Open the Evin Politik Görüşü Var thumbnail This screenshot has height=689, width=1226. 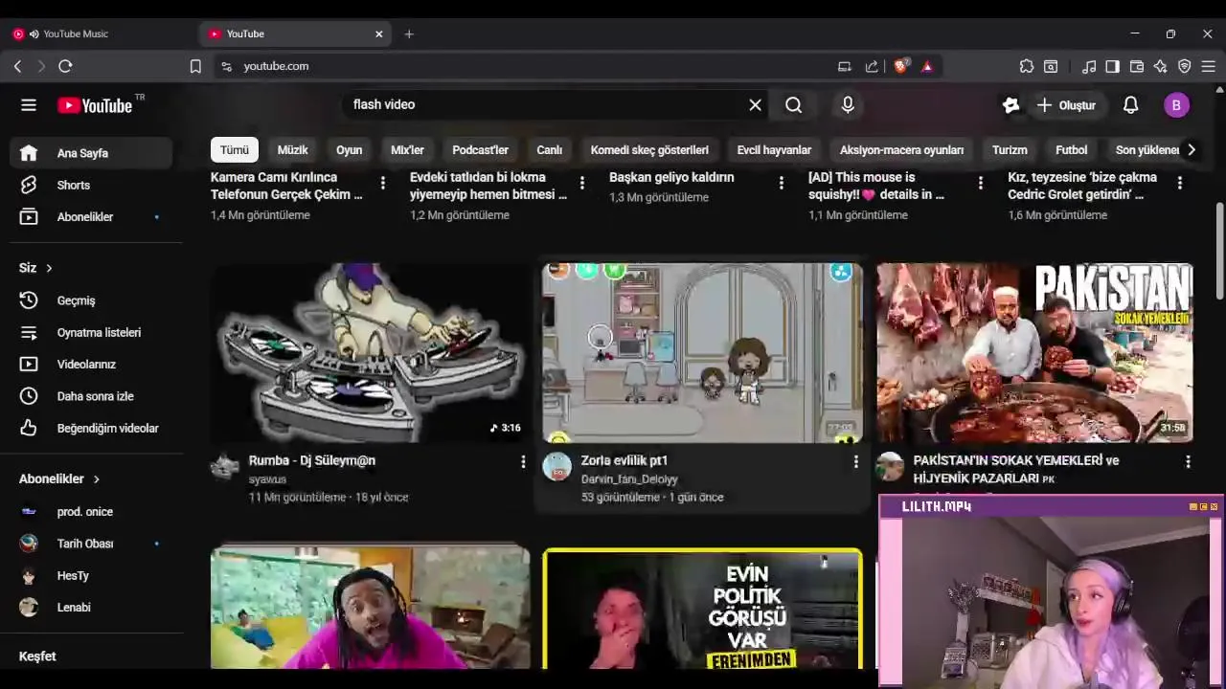click(x=702, y=609)
